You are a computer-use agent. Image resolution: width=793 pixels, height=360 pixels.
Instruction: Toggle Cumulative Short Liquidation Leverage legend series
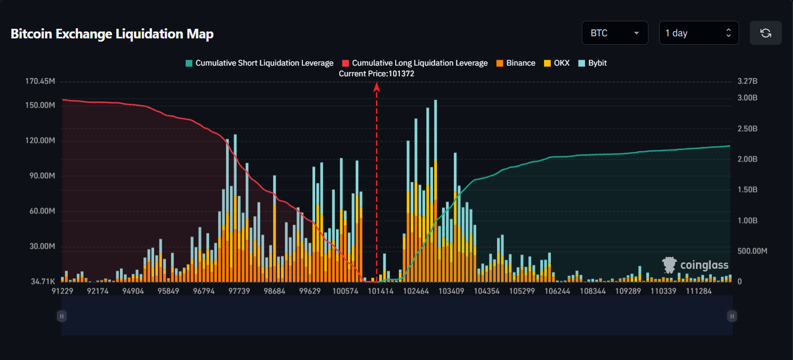click(x=259, y=63)
